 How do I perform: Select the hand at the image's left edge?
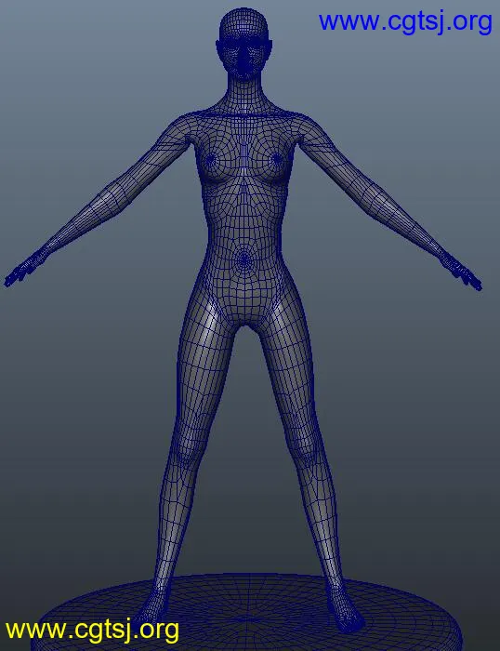click(21, 272)
